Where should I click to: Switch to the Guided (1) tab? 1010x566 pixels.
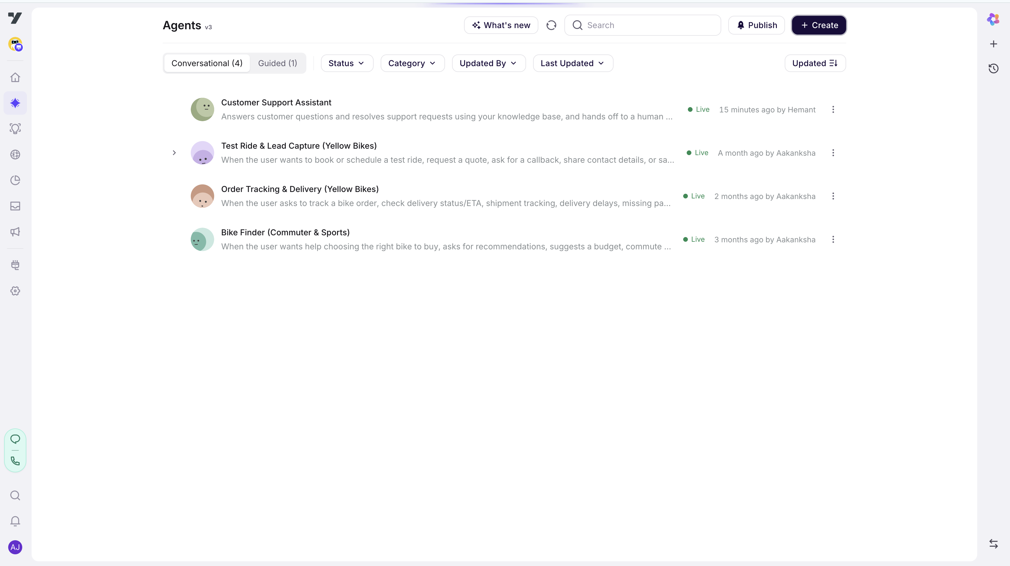click(278, 63)
